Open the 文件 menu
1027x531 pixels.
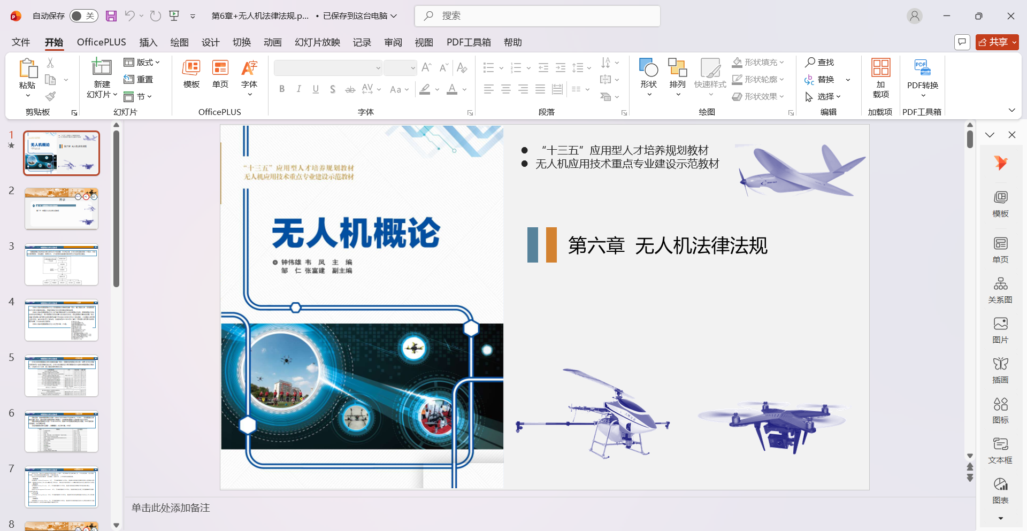click(x=21, y=42)
